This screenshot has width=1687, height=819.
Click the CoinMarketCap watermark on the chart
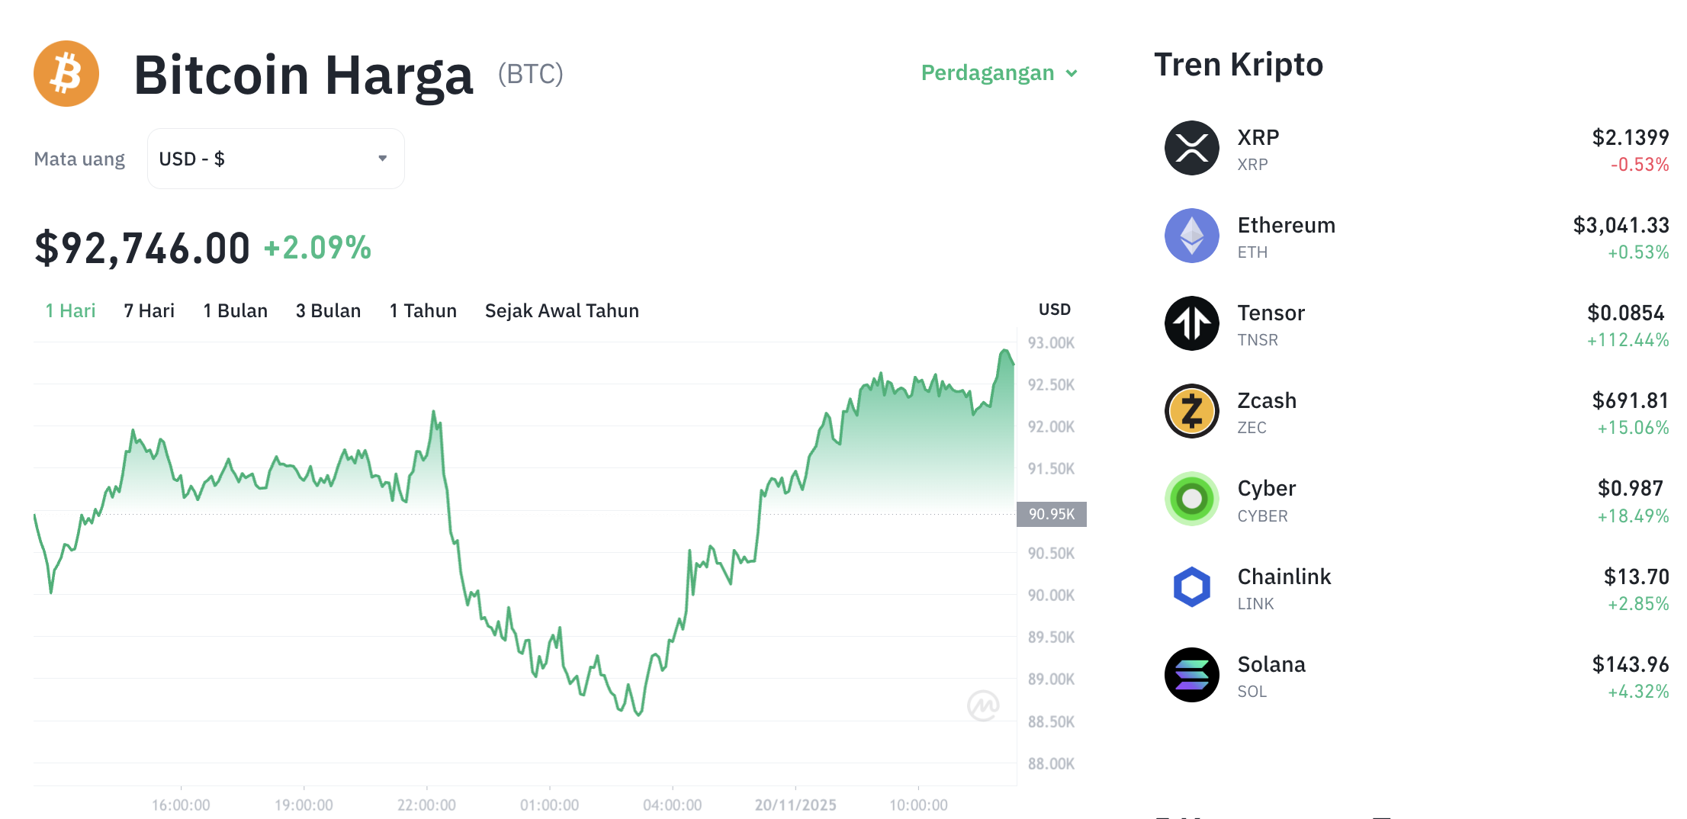point(984,706)
